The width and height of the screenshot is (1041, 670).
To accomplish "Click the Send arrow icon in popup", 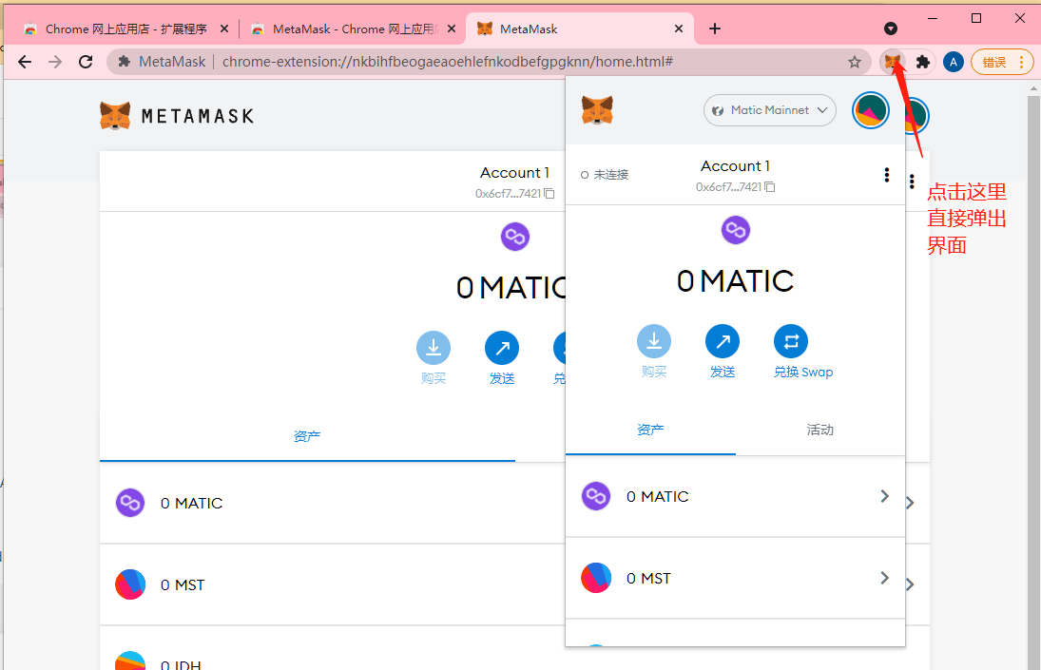I will point(723,341).
